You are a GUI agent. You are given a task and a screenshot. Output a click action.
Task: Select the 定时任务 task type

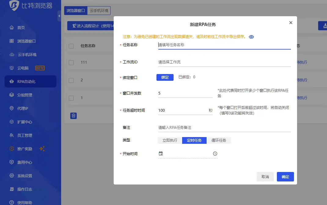(194, 140)
